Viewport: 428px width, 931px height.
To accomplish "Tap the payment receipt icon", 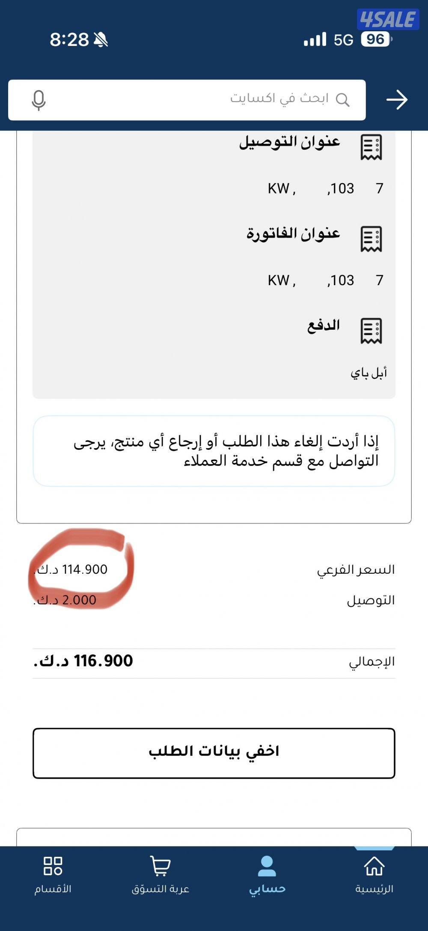I will coord(371,331).
